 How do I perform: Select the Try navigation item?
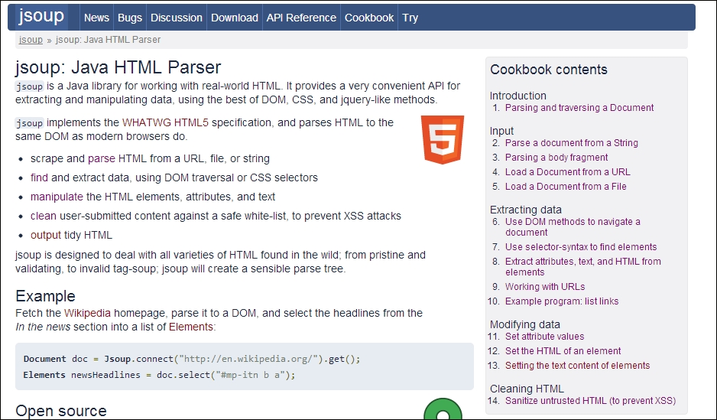410,18
